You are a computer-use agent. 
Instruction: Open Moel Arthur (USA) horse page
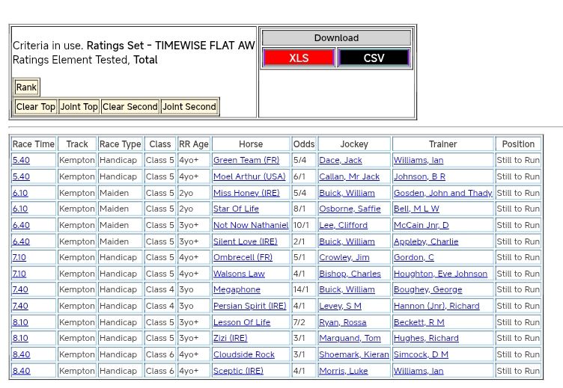249,177
